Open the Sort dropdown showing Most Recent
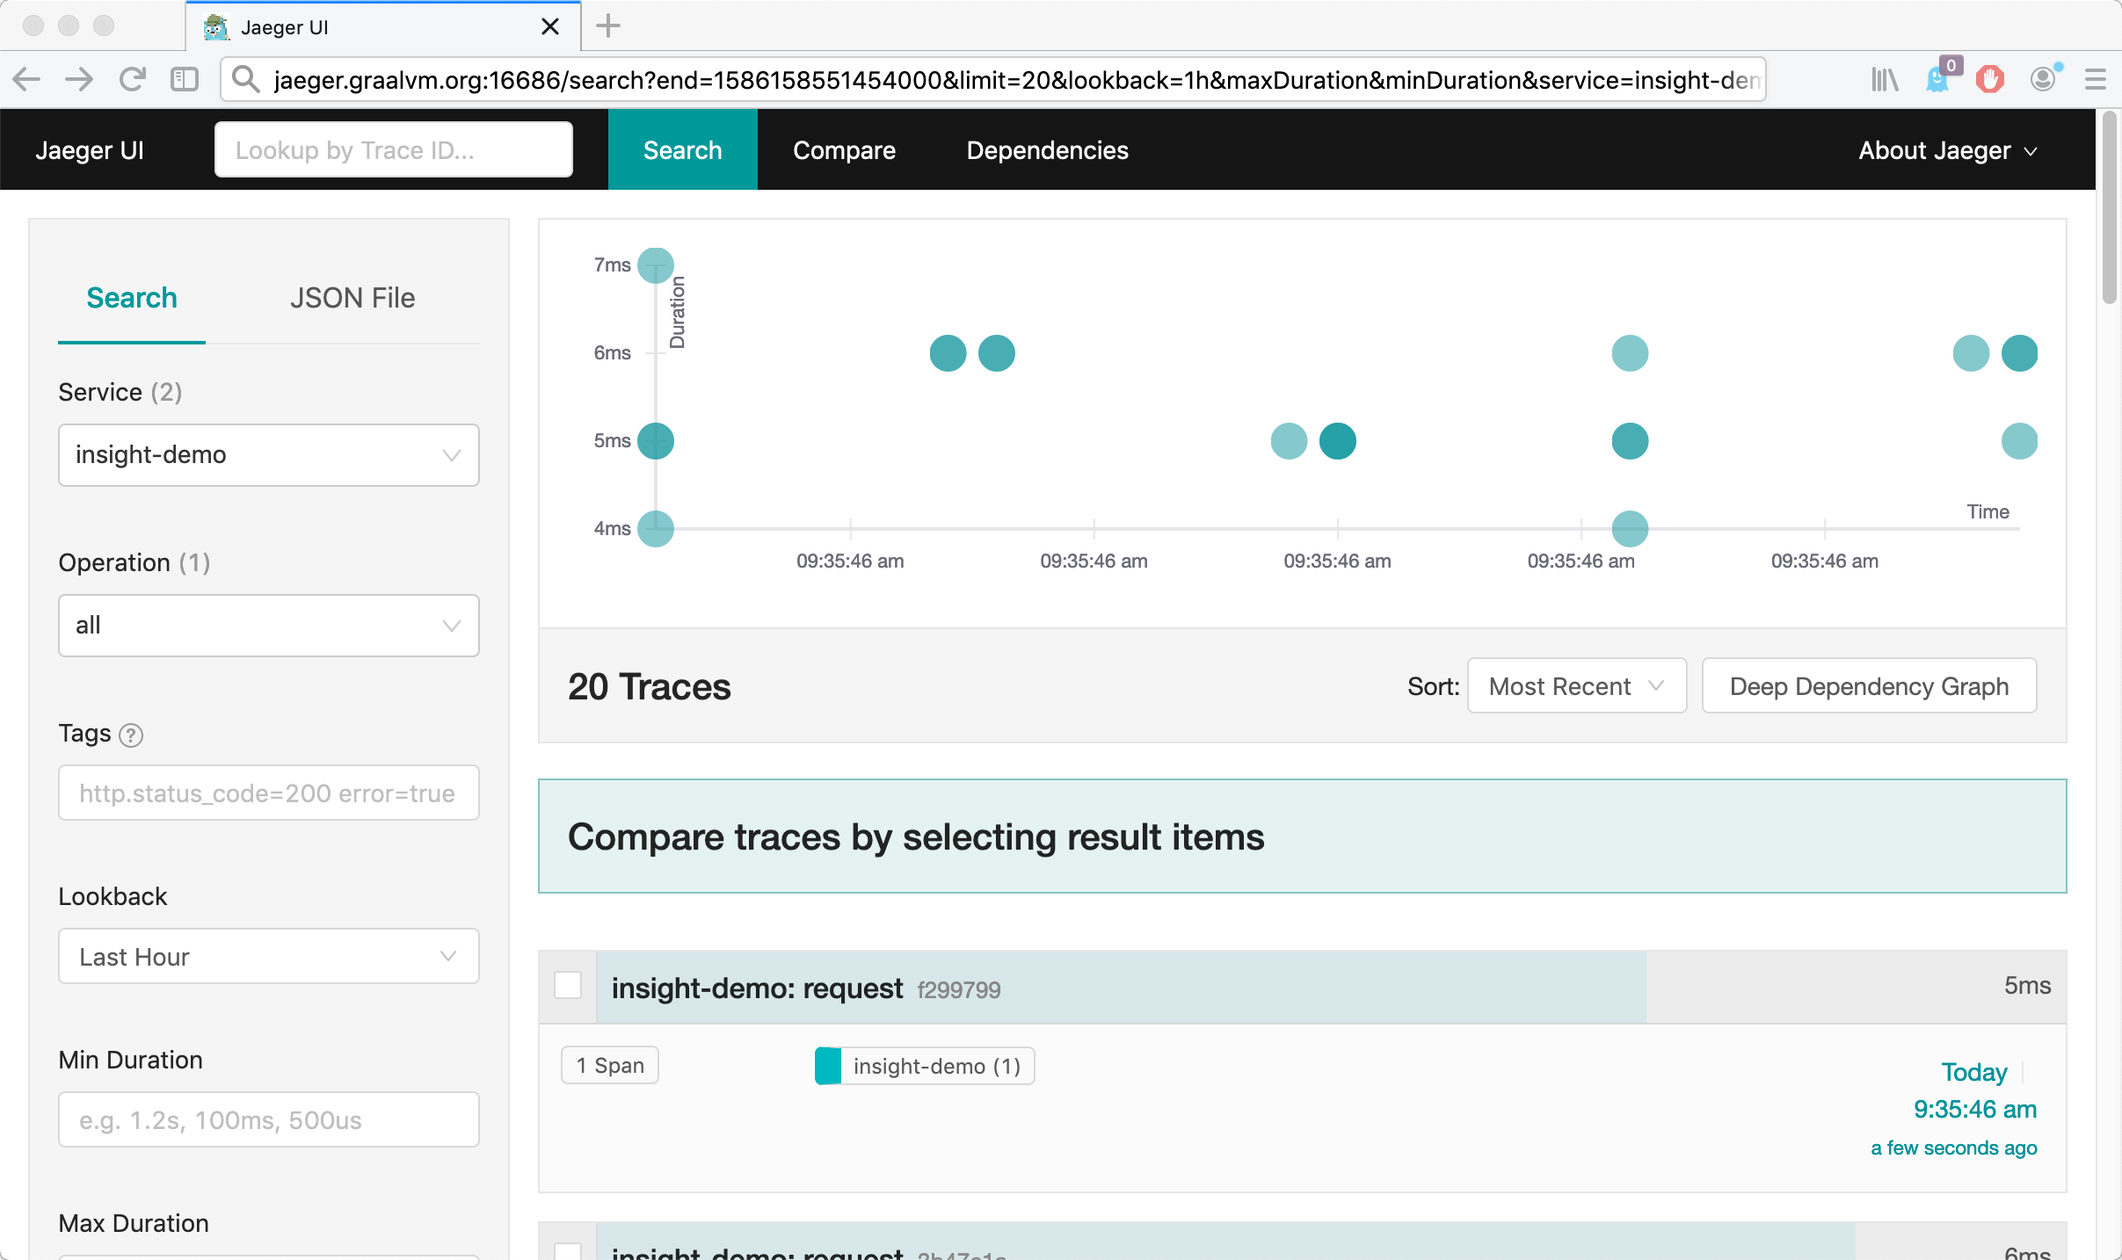2122x1260 pixels. pyautogui.click(x=1577, y=686)
